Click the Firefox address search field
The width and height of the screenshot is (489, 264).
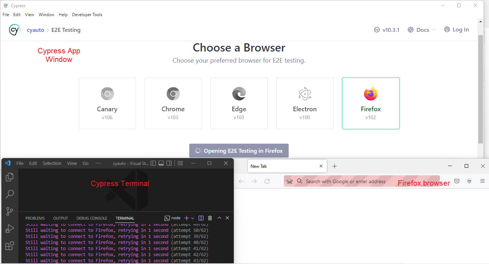(362, 181)
